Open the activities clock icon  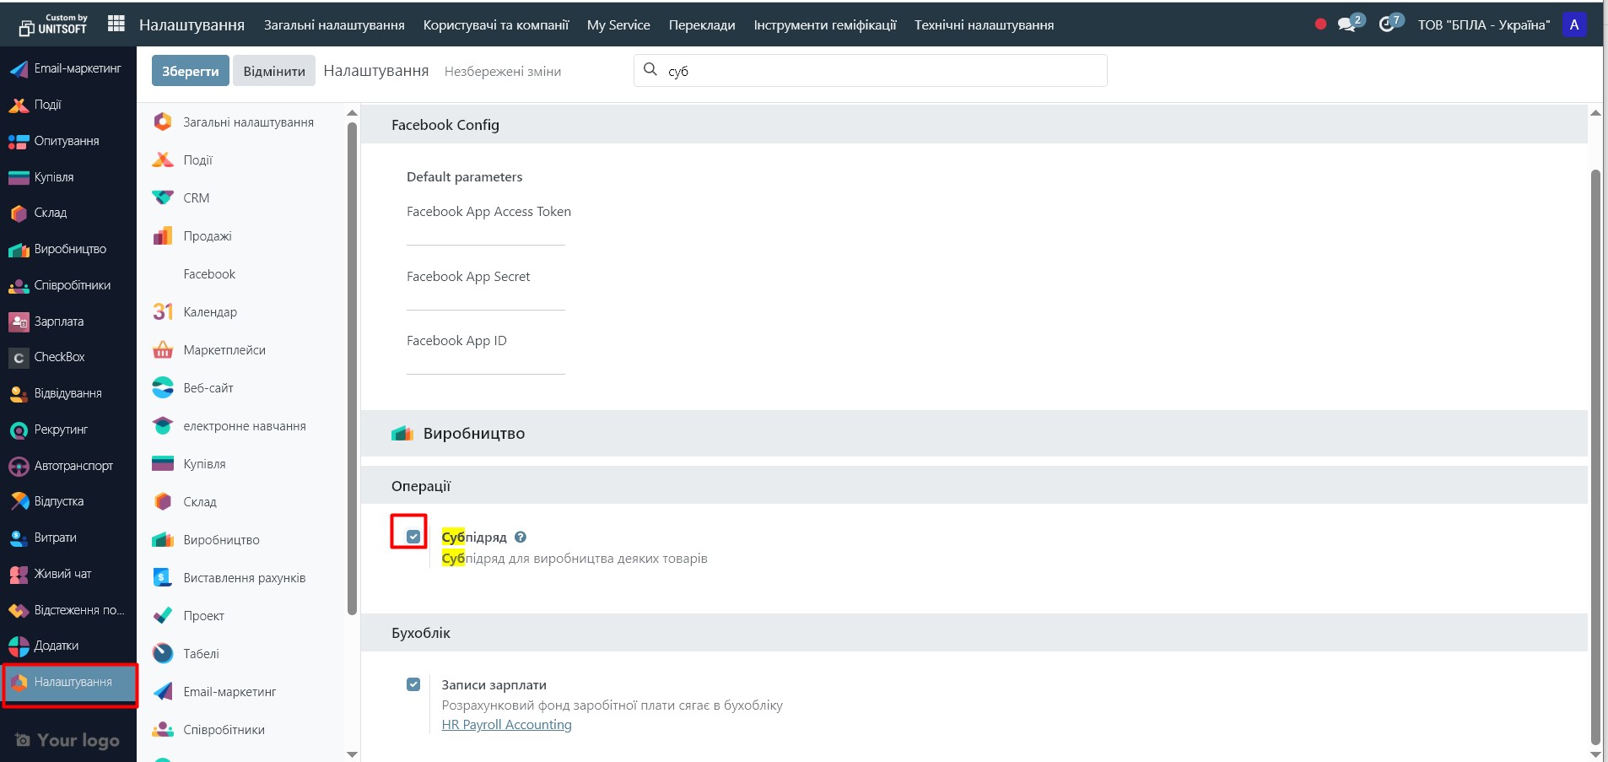[1387, 24]
